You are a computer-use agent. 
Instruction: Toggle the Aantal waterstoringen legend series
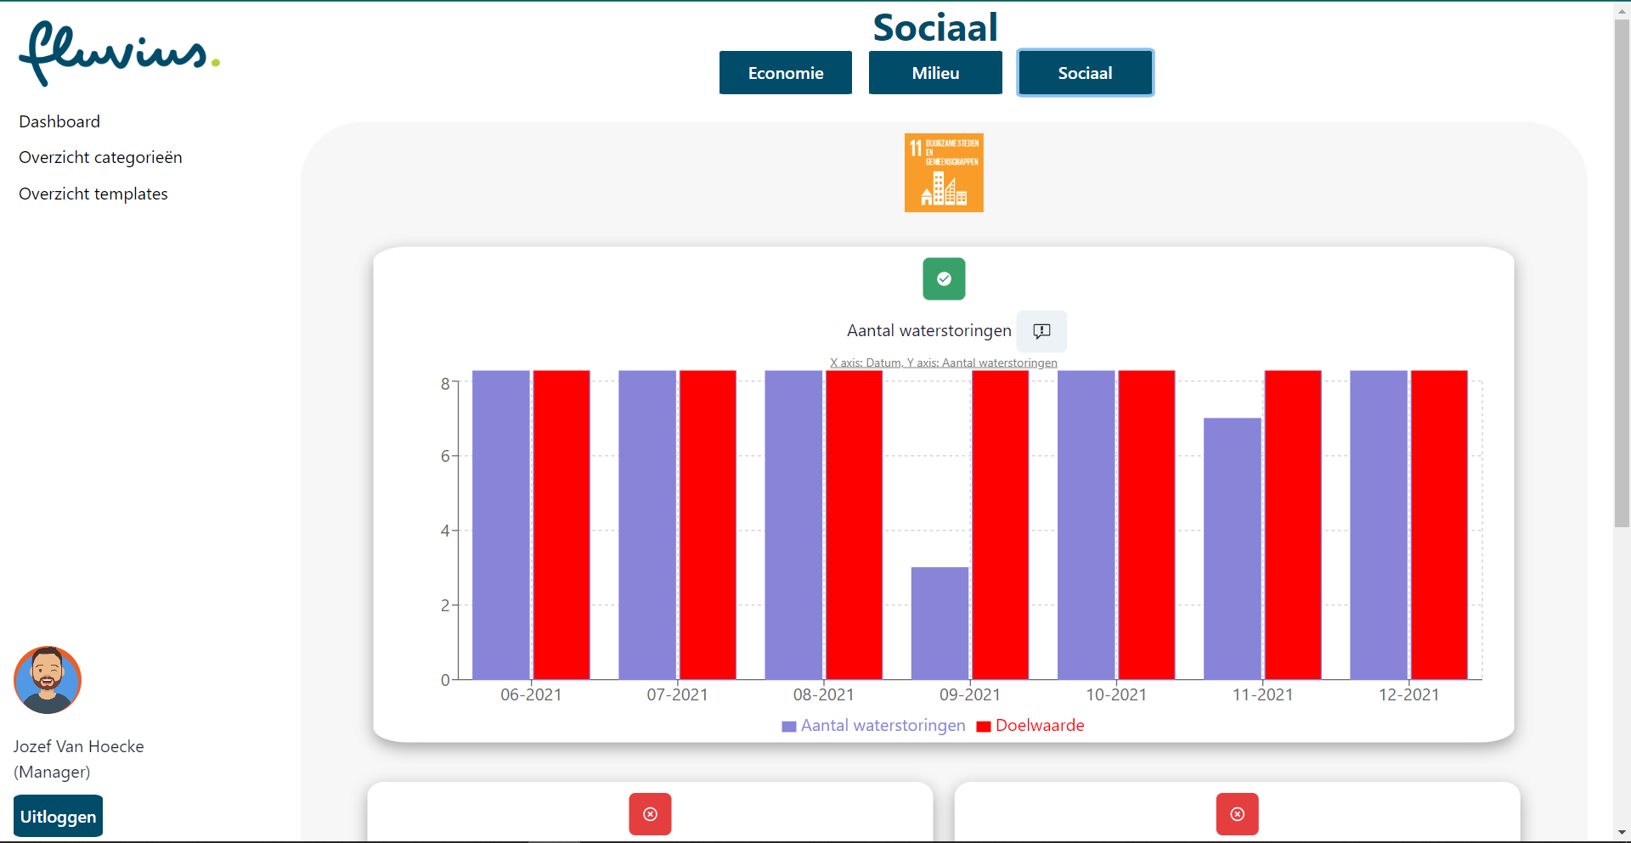[872, 726]
